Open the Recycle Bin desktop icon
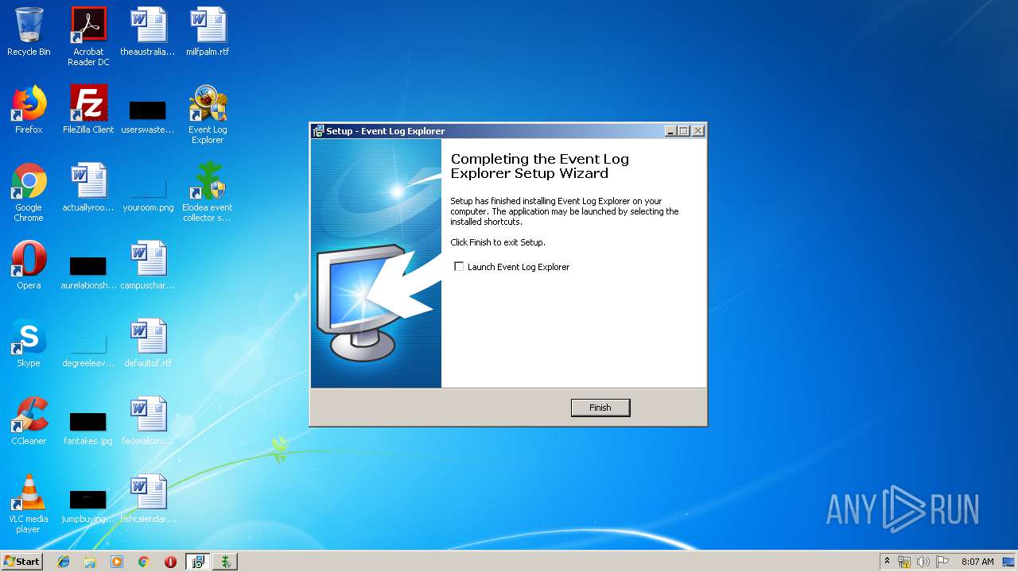The image size is (1018, 572). 29,32
